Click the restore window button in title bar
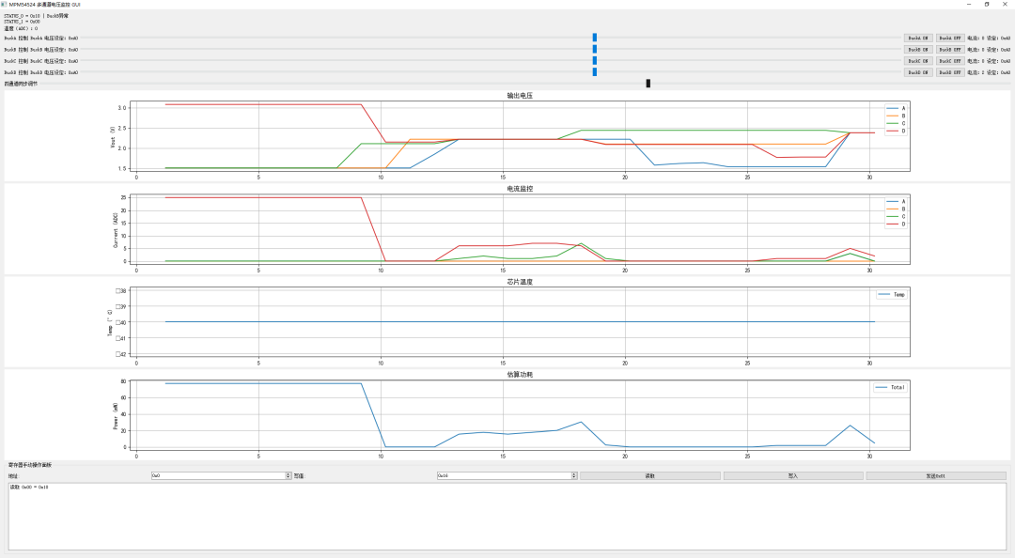Screen dimensions: 1015x558 coord(987,4)
